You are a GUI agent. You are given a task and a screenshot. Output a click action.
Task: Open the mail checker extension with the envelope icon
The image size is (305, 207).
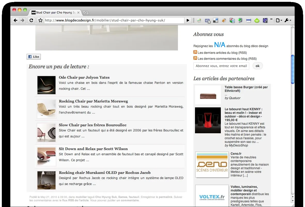[x=208, y=20]
